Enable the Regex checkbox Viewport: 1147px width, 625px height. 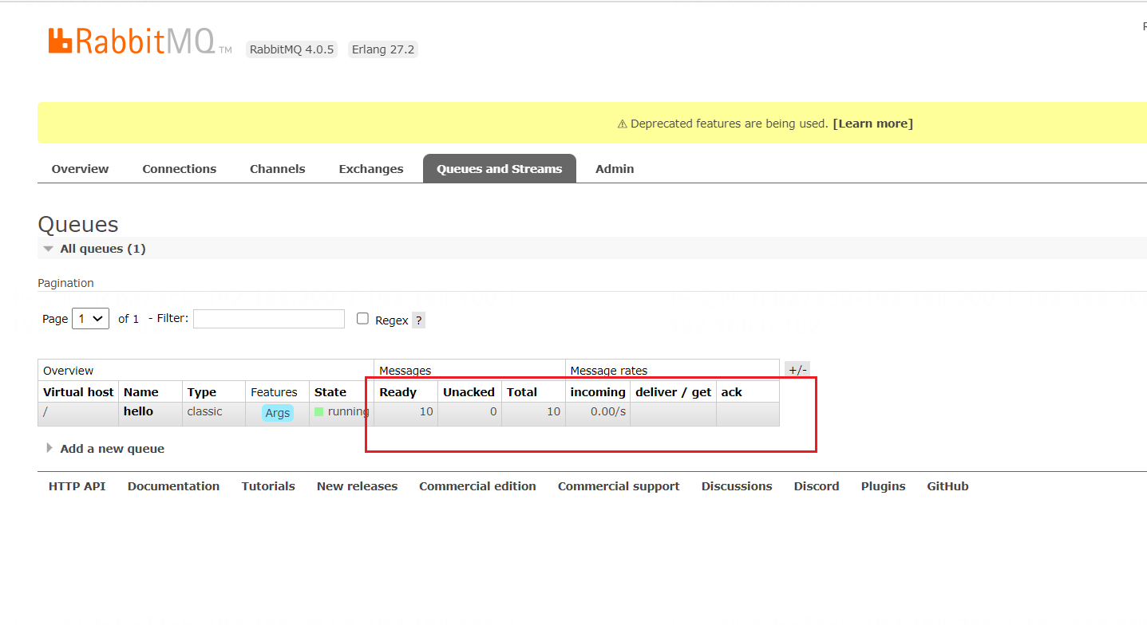click(362, 319)
